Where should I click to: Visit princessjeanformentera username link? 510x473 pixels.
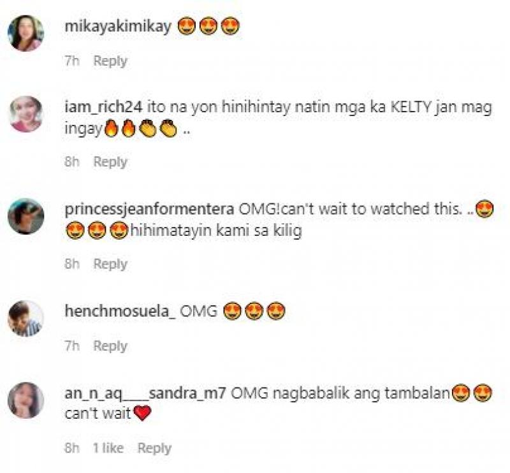pyautogui.click(x=149, y=210)
